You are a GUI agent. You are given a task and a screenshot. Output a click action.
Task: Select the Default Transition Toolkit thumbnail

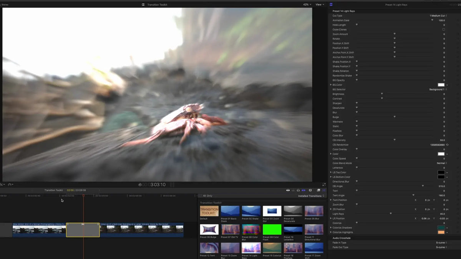tap(209, 211)
